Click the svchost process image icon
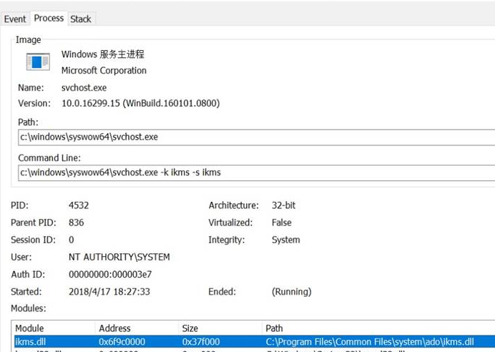495x352 pixels. 37,62
